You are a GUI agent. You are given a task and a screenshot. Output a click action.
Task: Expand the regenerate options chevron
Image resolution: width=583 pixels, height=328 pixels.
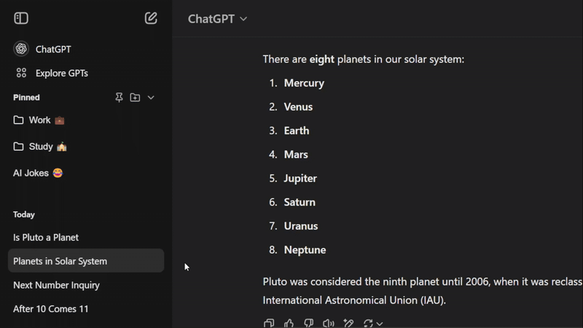point(380,324)
